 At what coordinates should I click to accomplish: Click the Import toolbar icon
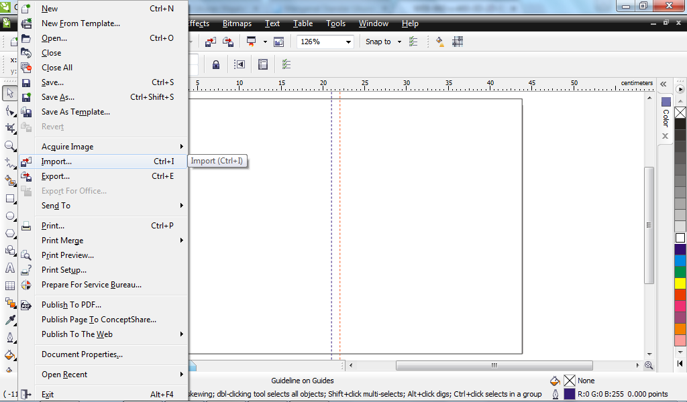click(211, 42)
